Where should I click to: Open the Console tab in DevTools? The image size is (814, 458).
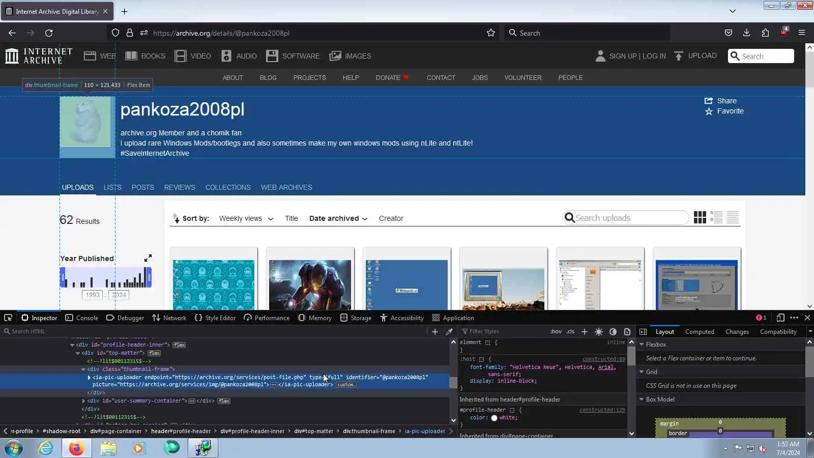pyautogui.click(x=82, y=318)
